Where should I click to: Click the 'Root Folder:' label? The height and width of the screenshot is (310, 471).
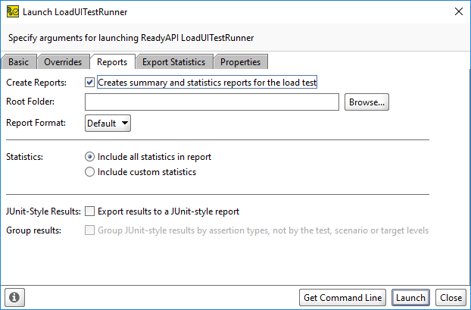(30, 102)
